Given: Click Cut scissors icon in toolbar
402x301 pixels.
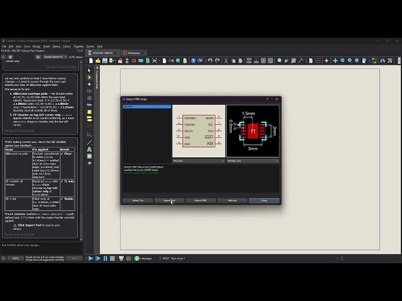Looking at the screenshot, I should tap(226, 61).
